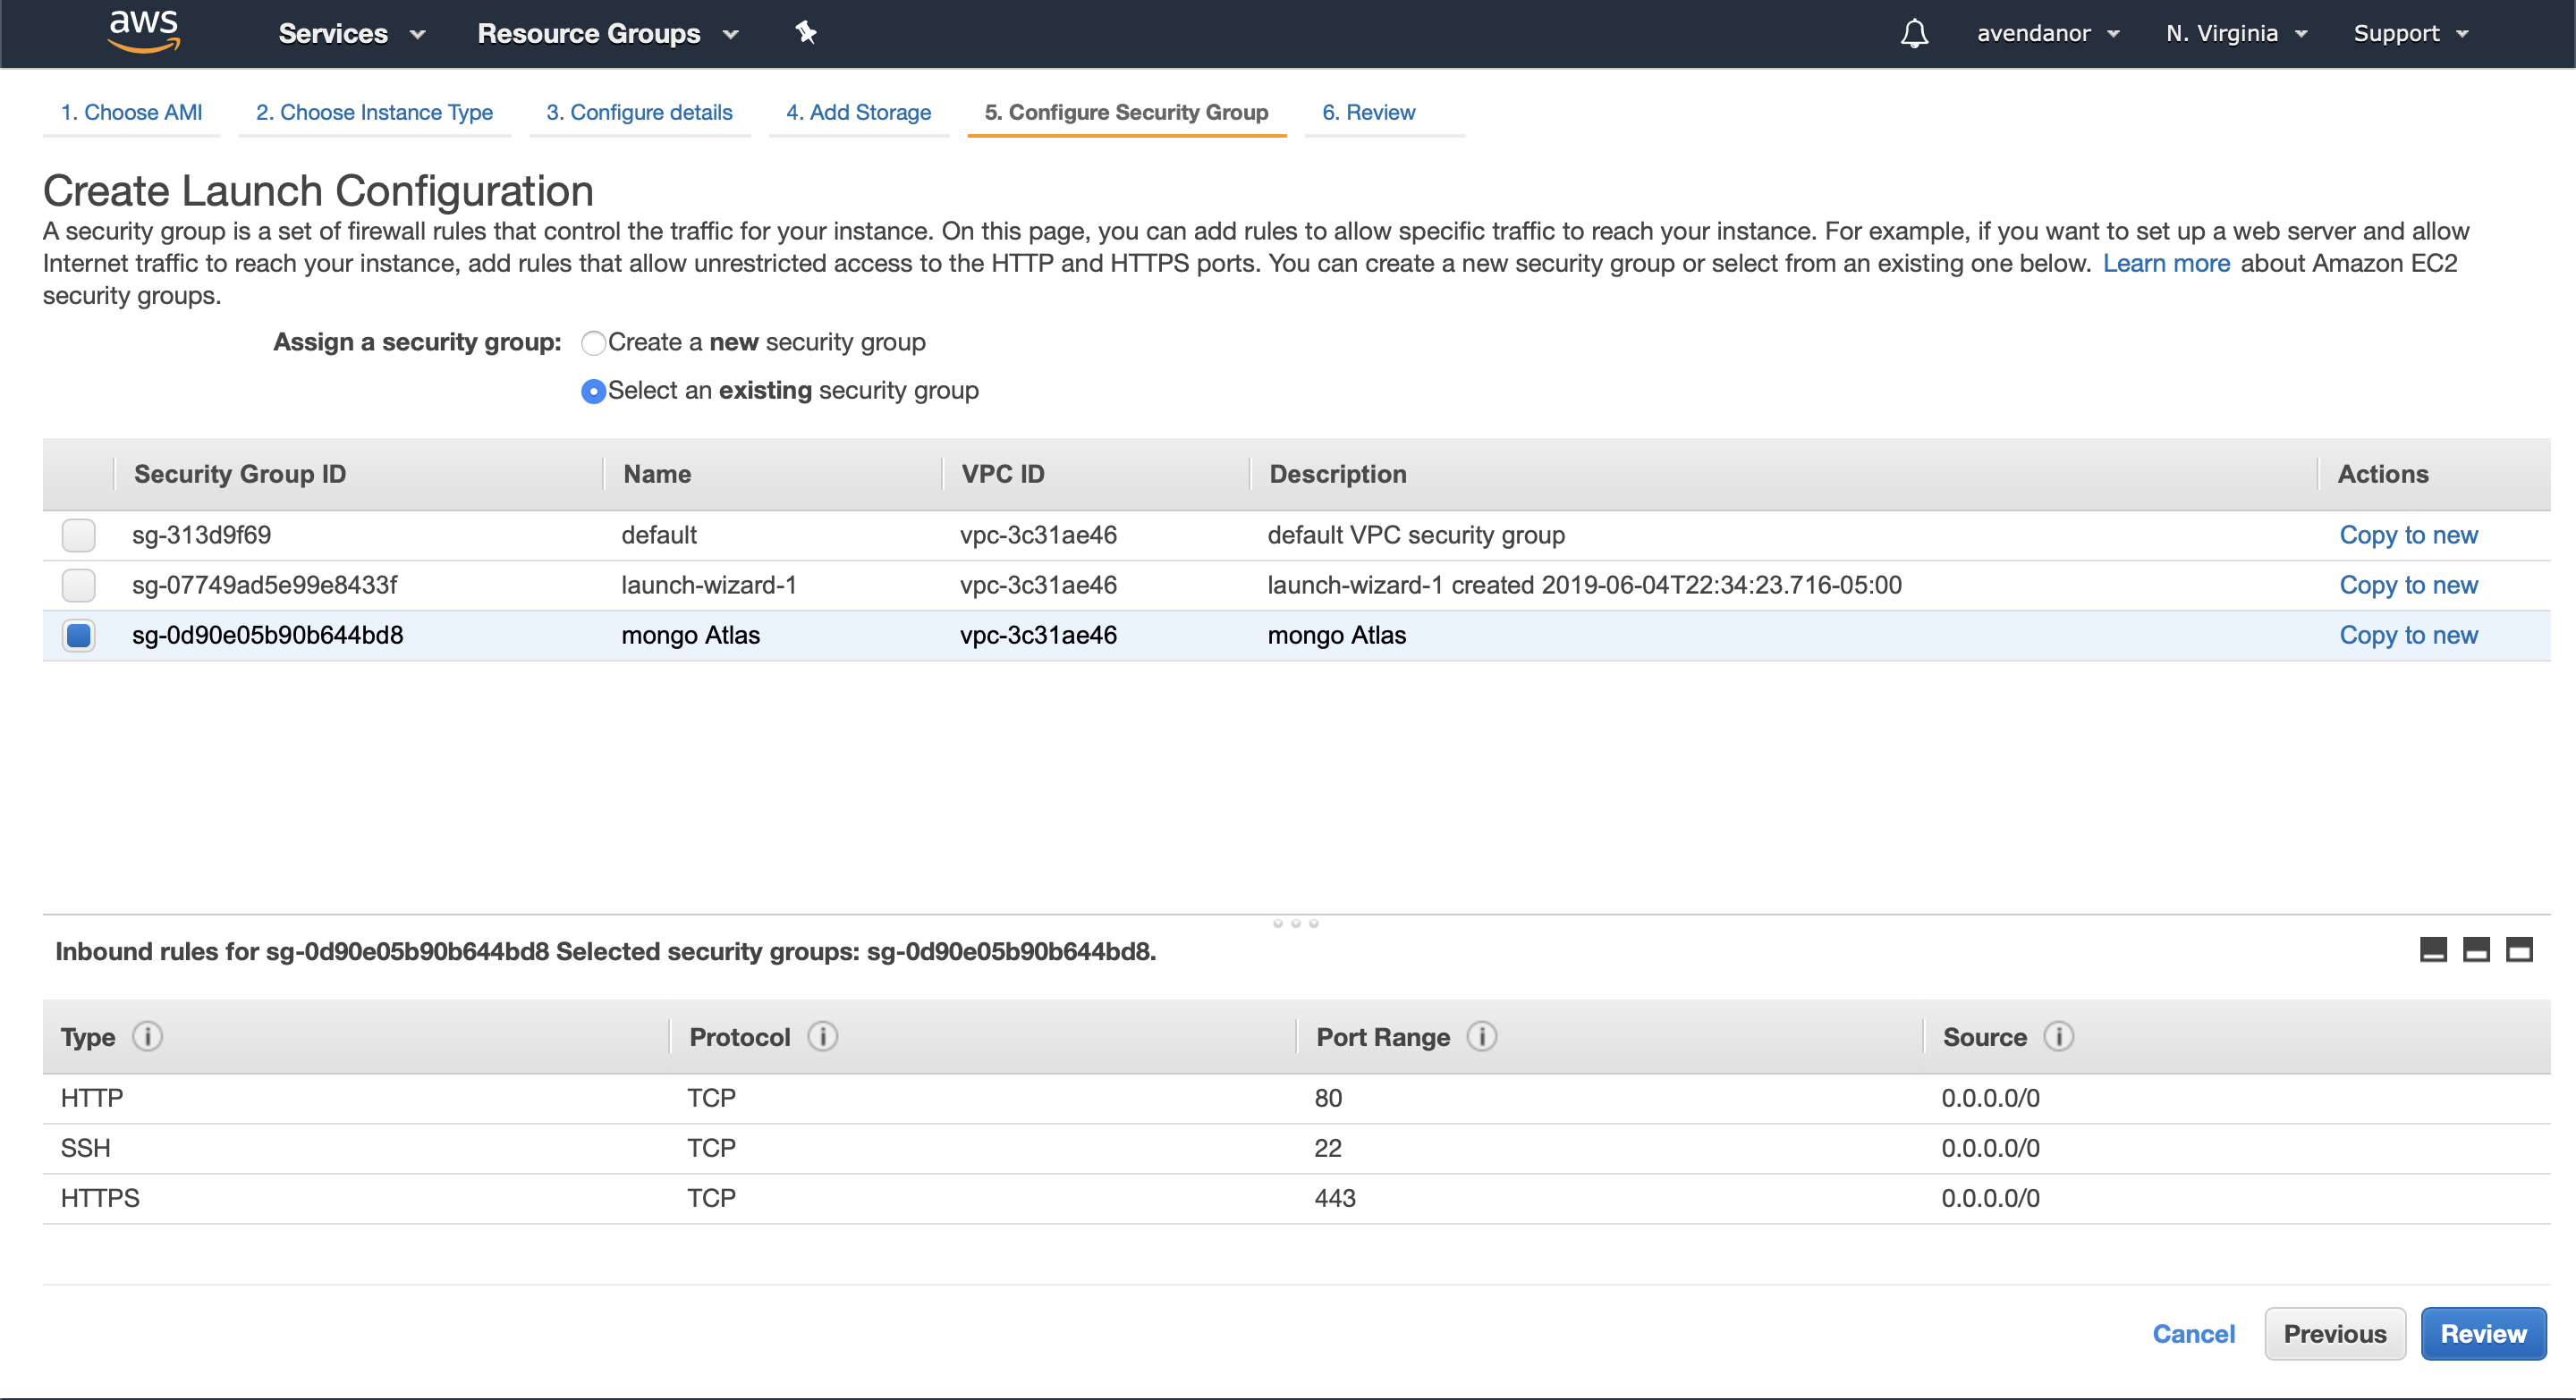
Task: Click the AWS logo home icon
Action: [144, 31]
